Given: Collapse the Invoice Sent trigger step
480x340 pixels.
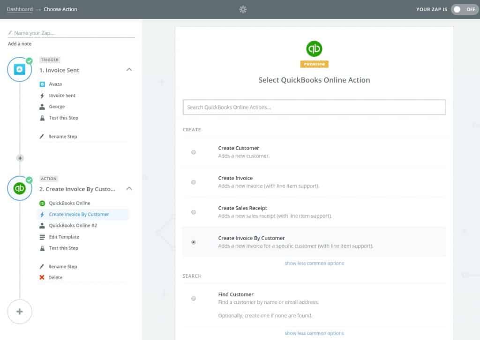Looking at the screenshot, I should pos(128,69).
